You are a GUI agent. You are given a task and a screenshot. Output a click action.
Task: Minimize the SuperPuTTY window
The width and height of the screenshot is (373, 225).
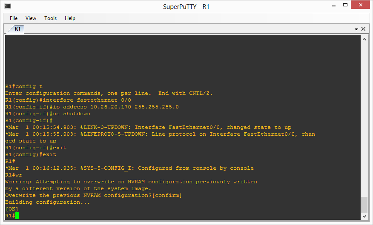[x=334, y=6]
